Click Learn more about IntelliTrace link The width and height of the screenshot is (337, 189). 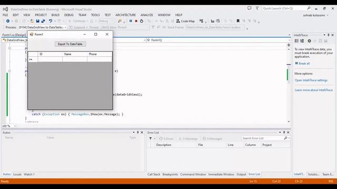(x=314, y=90)
